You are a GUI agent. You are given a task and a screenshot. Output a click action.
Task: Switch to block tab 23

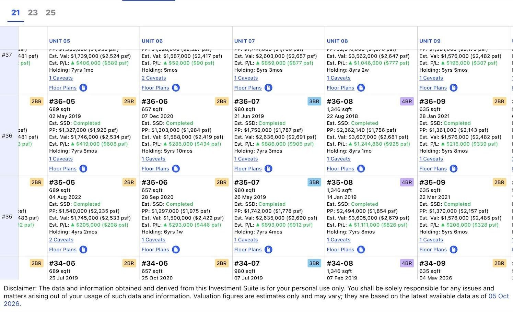[33, 13]
